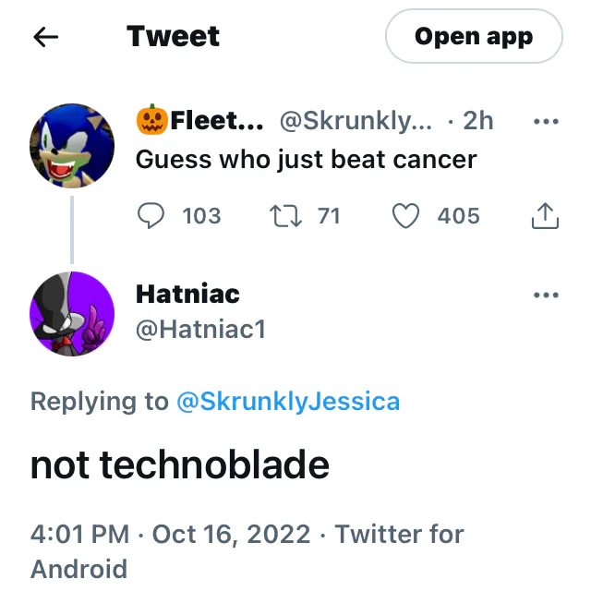Open Hatniac's profile picture
The image size is (591, 603).
[x=72, y=313]
